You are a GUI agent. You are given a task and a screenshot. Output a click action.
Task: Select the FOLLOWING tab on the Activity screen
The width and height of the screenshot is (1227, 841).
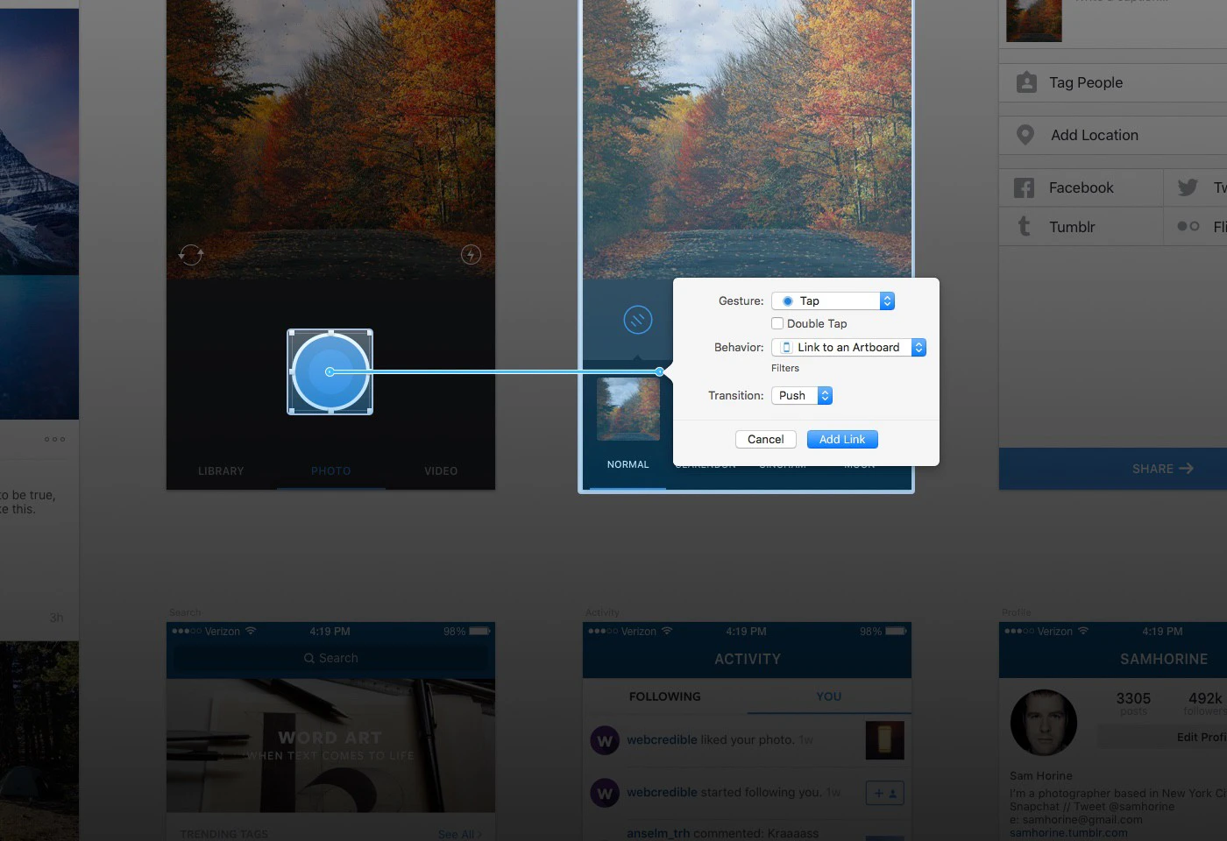pos(664,696)
